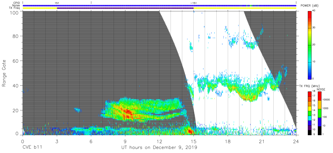Click the 'CVE b11' radar beam label
Image resolution: width=333 pixels, height=153 pixels.
[x=32, y=148]
